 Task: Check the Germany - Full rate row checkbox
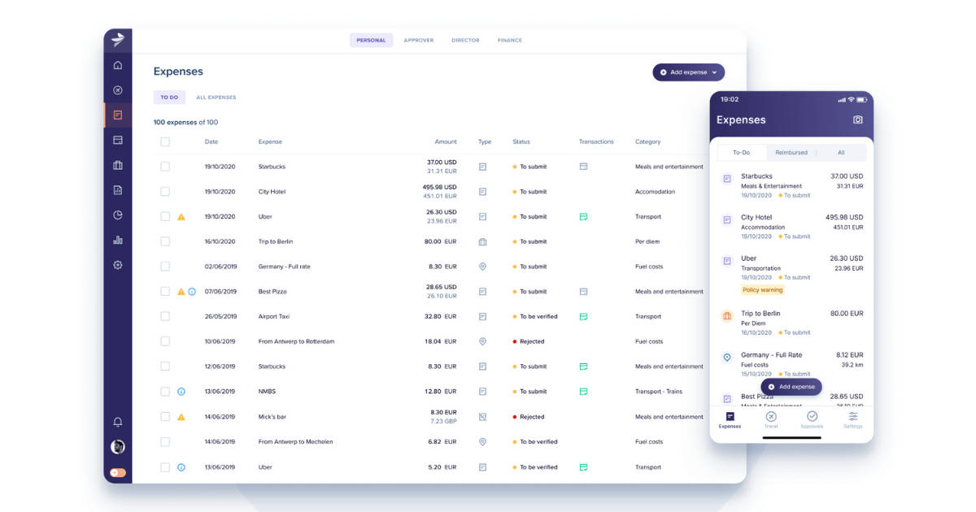(165, 267)
